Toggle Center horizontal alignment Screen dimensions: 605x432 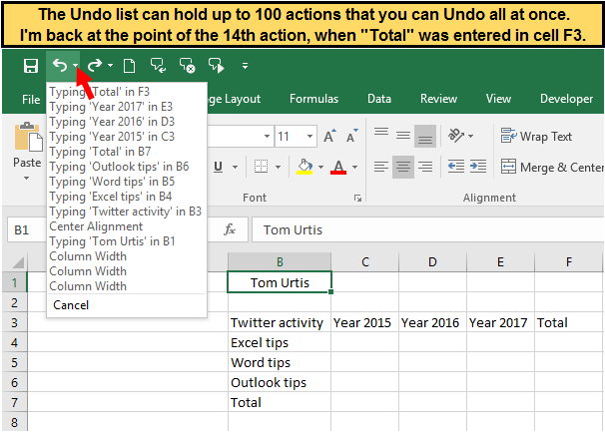[x=403, y=167]
